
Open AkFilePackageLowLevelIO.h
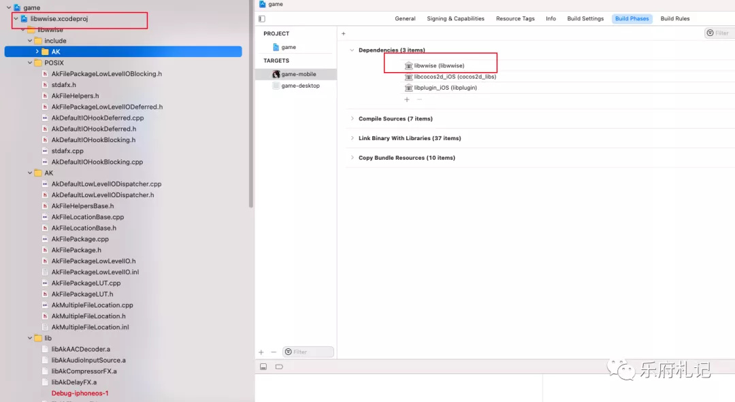93,261
